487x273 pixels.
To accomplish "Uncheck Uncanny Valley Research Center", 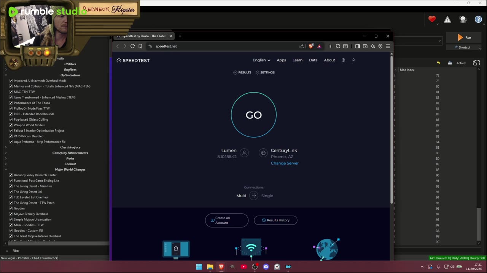I will 11,175.
